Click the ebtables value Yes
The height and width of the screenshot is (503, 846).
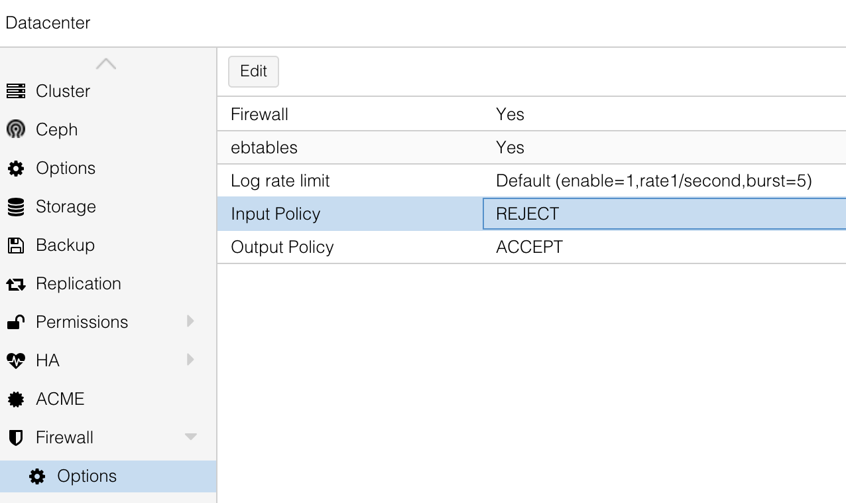[x=510, y=147]
